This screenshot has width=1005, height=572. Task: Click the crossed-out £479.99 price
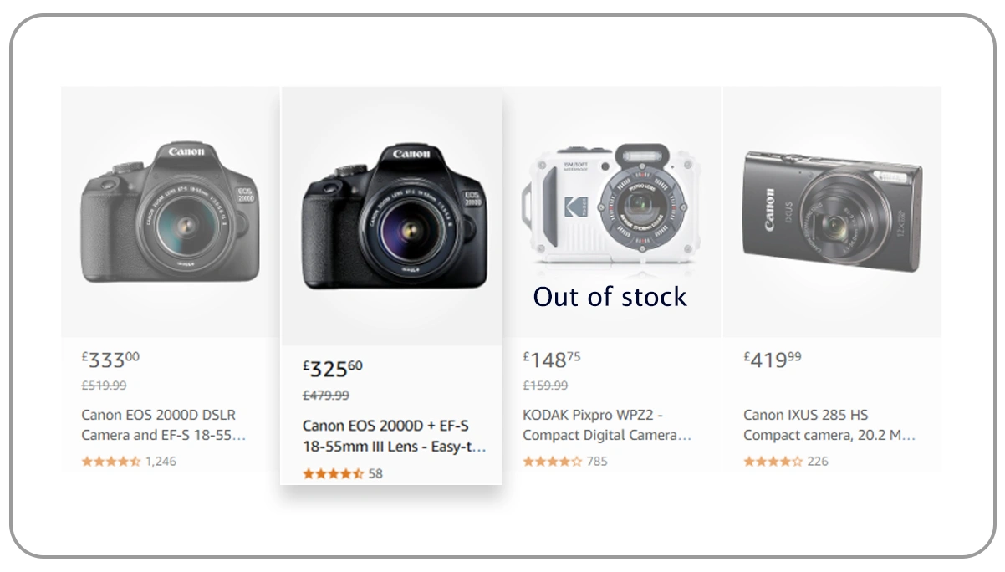[326, 396]
